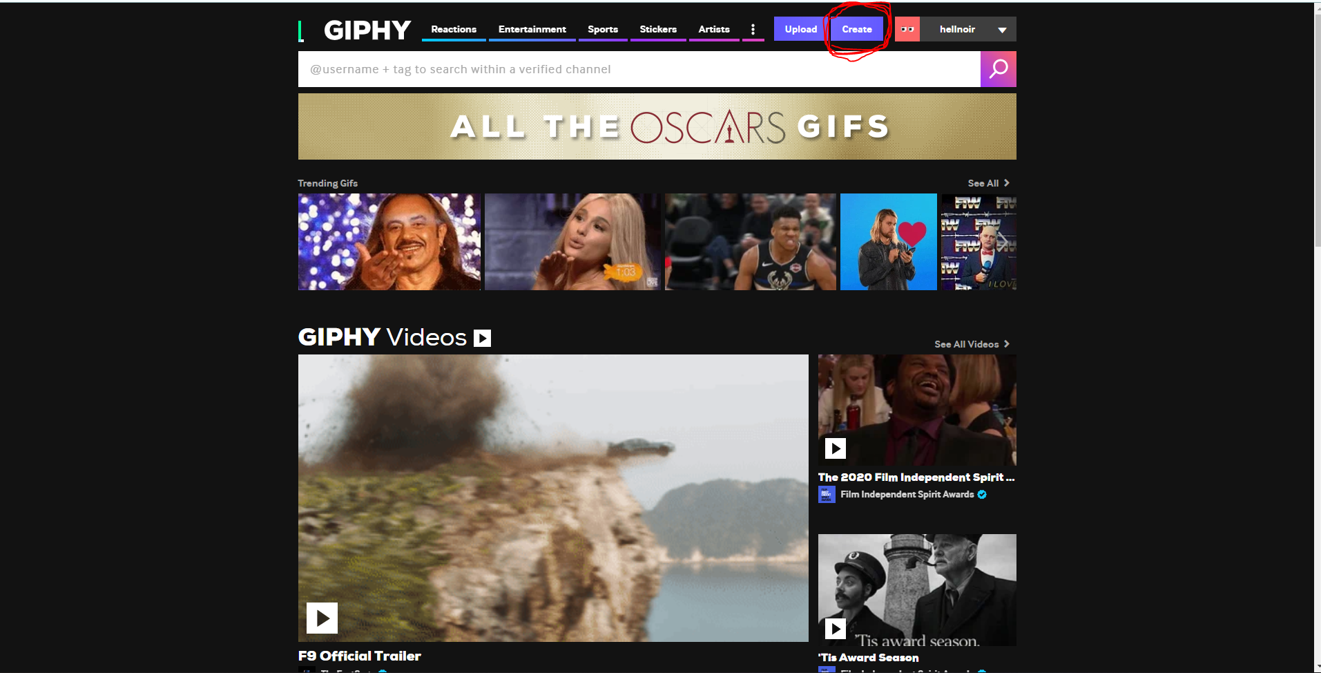Open the F9 Official Trailer title
Image resolution: width=1321 pixels, height=673 pixels.
tap(360, 656)
